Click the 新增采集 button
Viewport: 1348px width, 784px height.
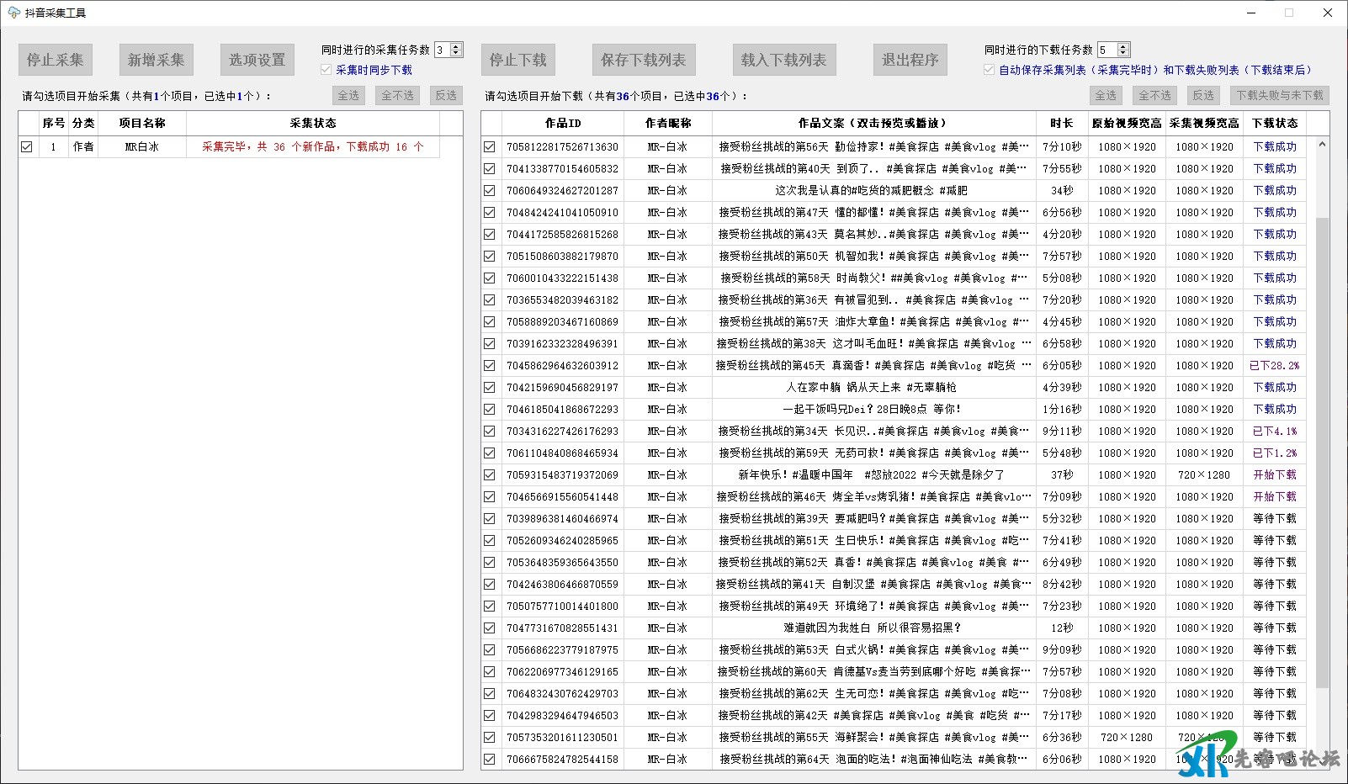tap(156, 60)
